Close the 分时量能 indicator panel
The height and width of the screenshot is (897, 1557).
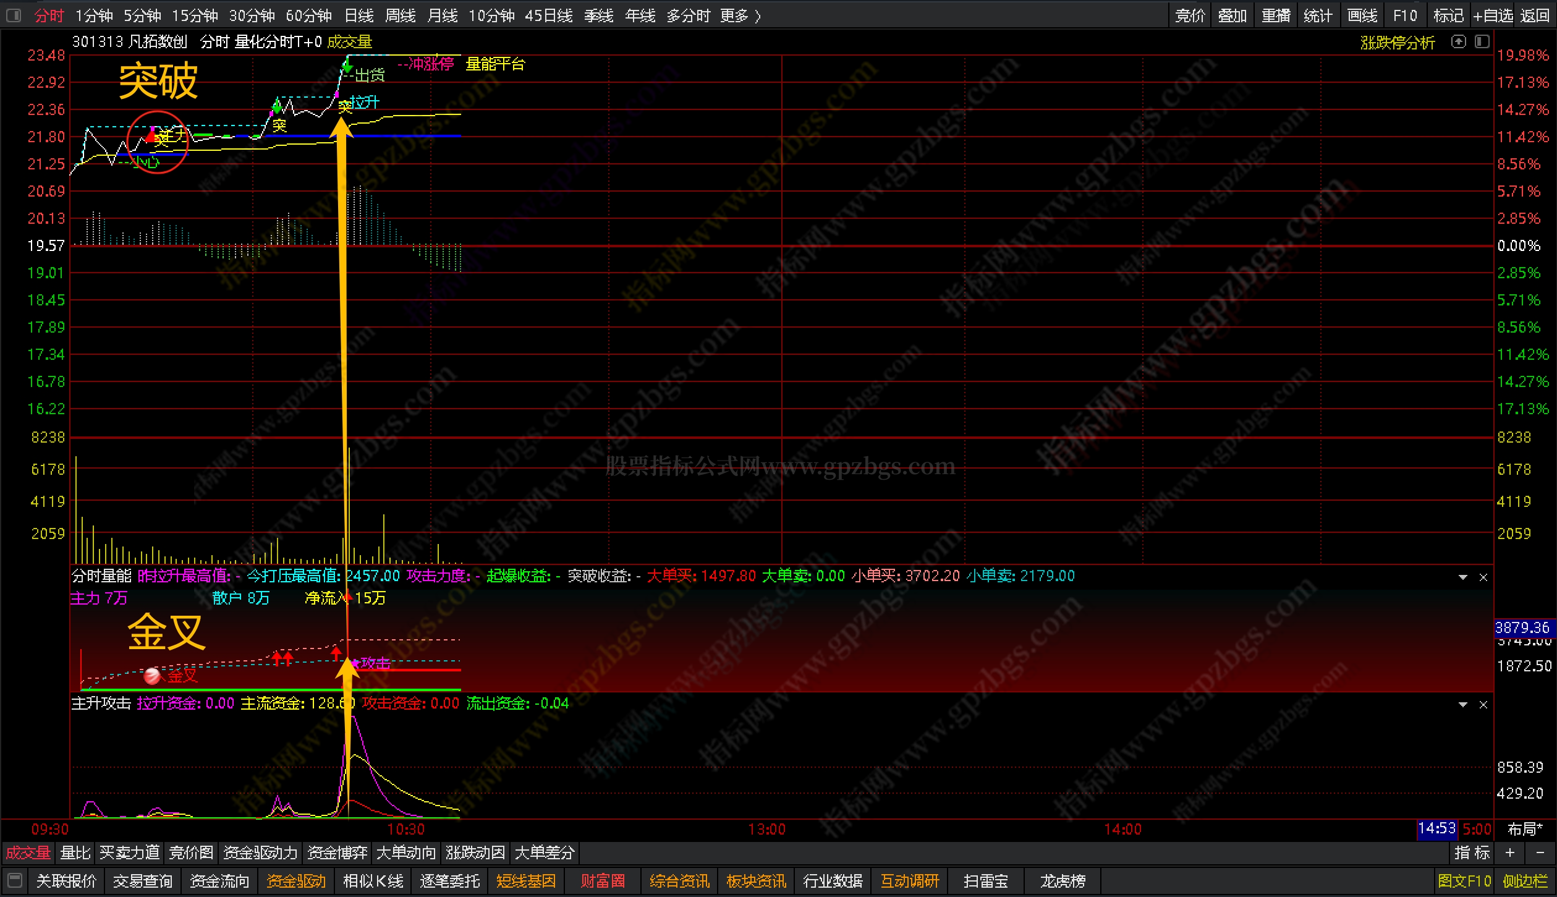pos(1483,577)
